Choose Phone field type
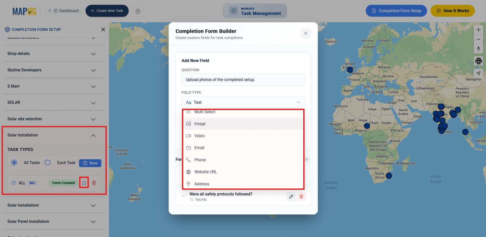The image size is (486, 237). pyautogui.click(x=243, y=160)
